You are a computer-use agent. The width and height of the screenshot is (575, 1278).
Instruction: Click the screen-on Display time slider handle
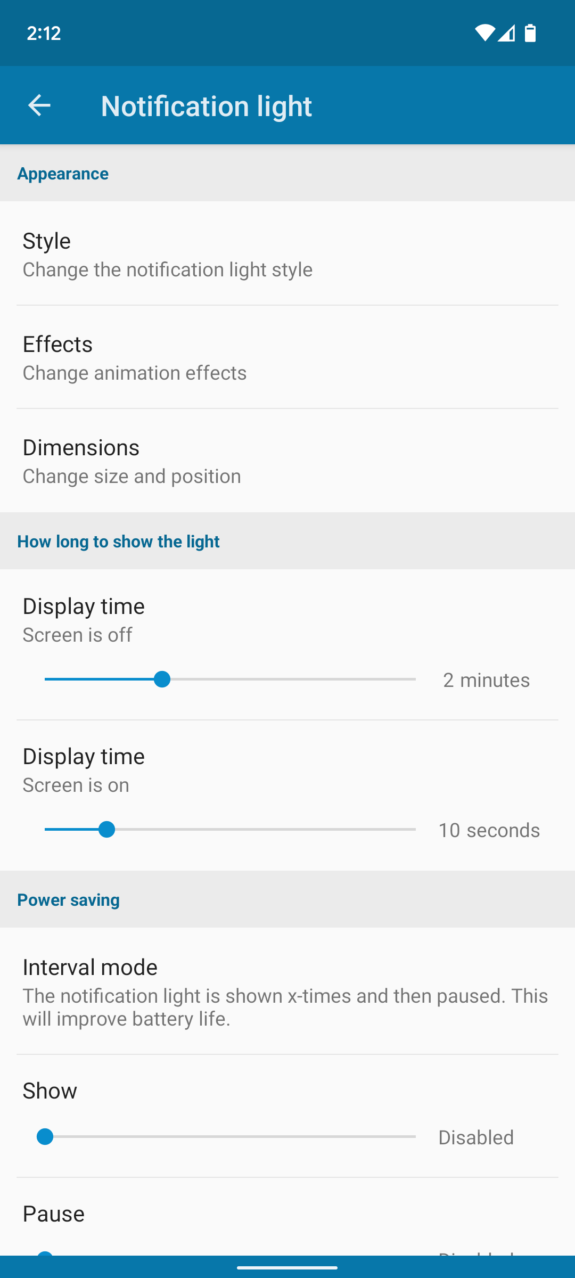click(x=107, y=830)
